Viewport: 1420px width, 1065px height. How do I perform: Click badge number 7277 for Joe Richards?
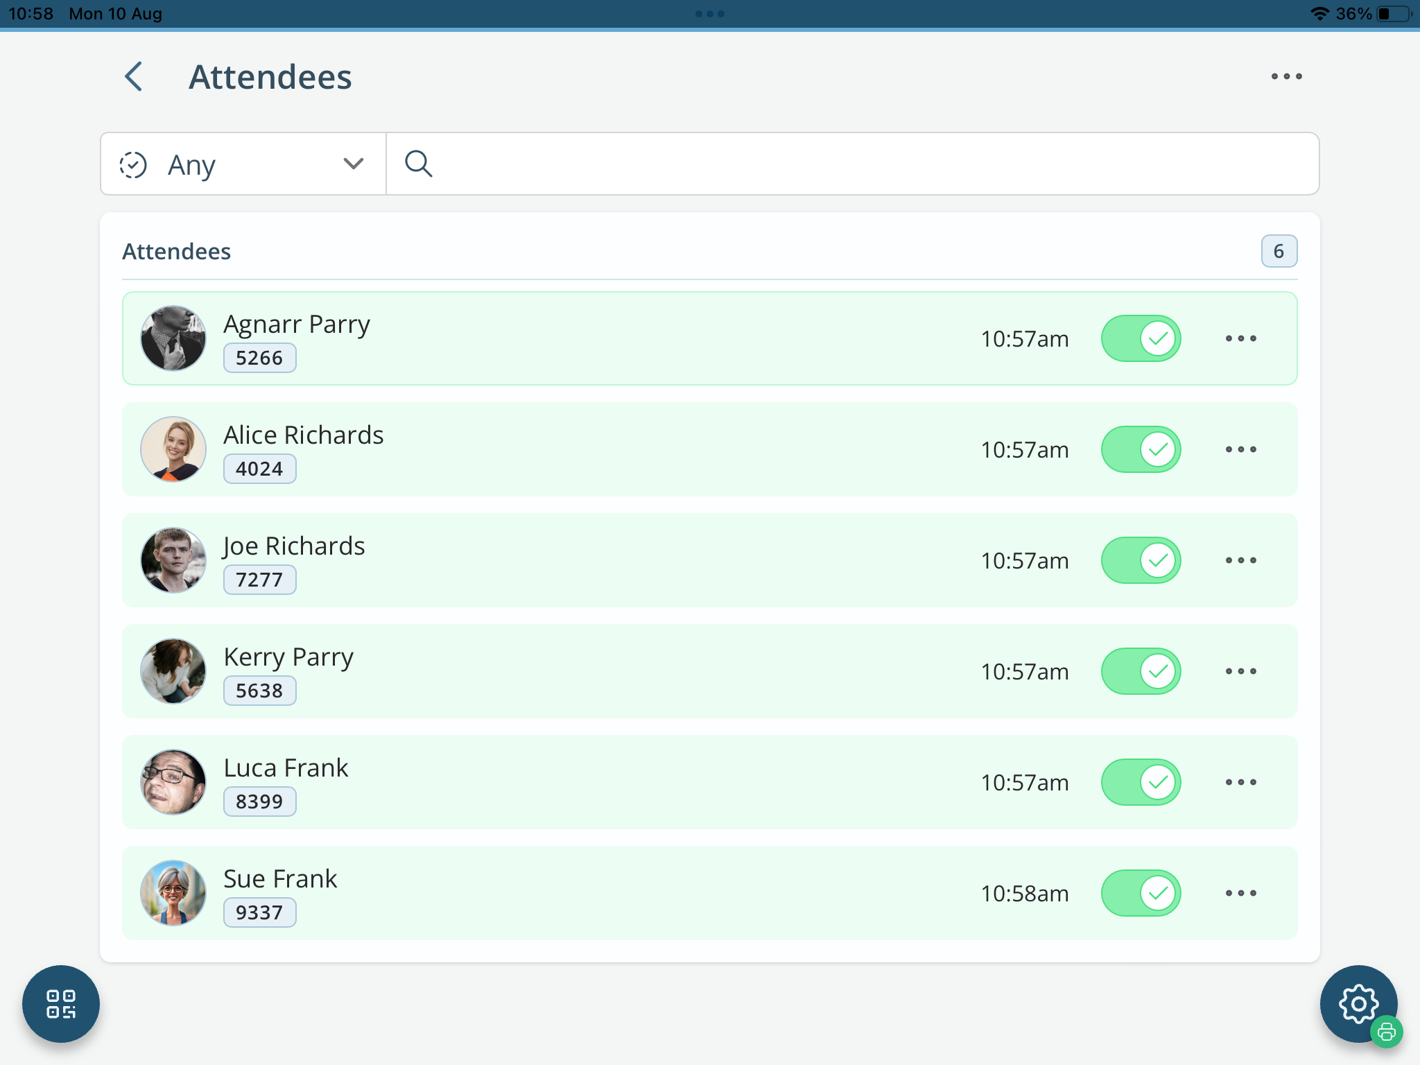259,580
